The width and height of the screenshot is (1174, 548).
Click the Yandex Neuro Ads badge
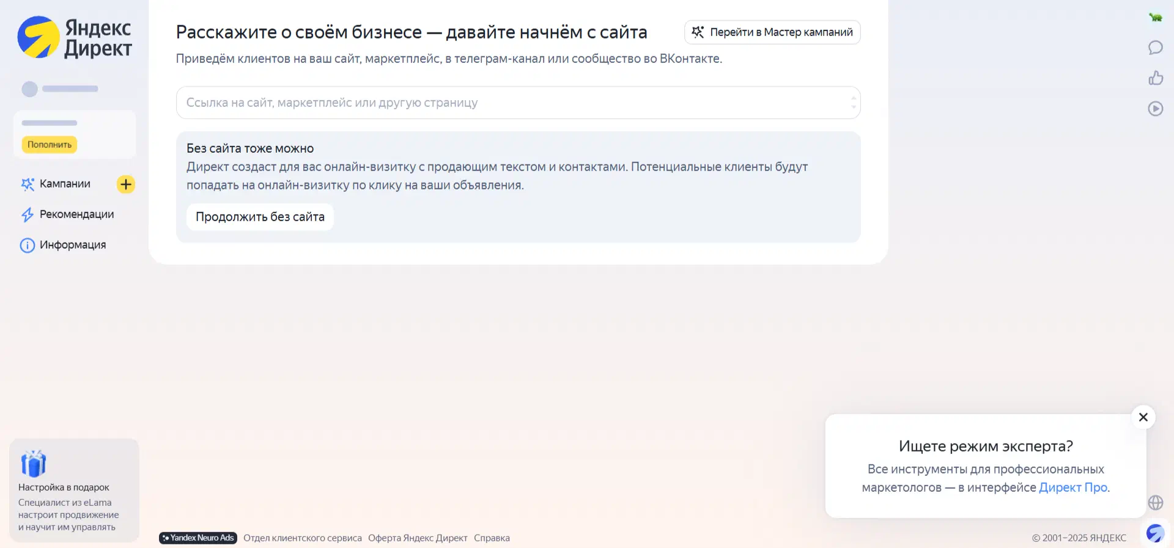[198, 538]
